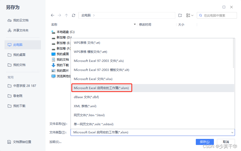This screenshot has width=241, height=151.
Task: Go back with the left arrow
Action: click(52, 15)
